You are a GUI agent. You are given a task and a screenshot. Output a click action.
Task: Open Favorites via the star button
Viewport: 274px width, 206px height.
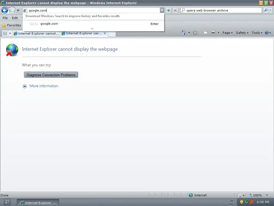click(x=12, y=25)
